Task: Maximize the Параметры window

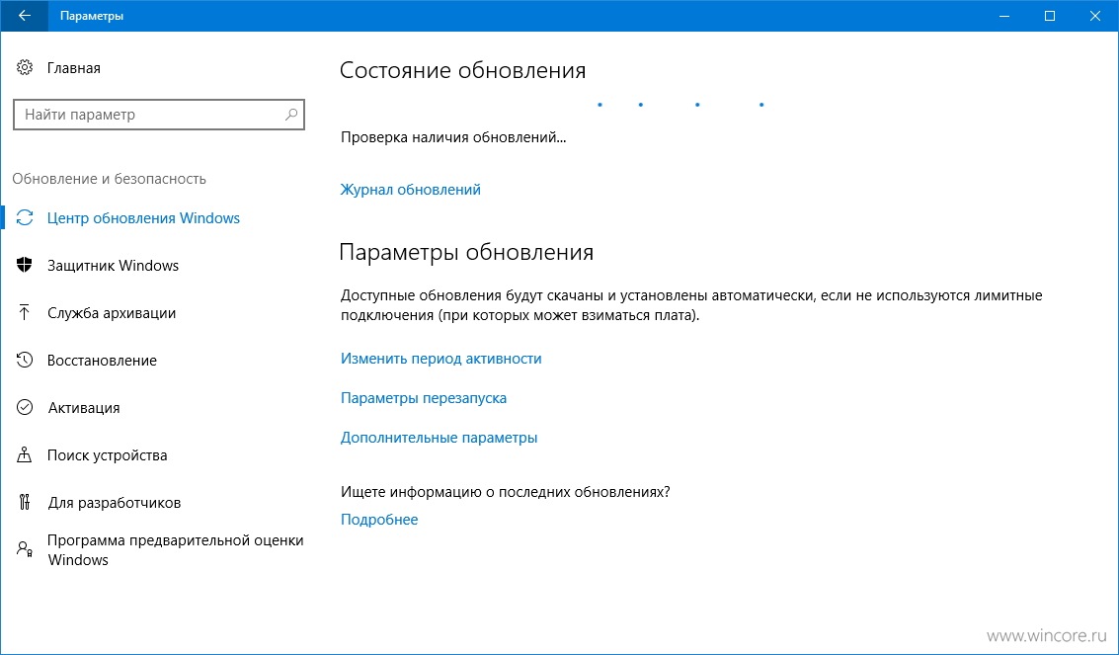Action: pos(1050,16)
